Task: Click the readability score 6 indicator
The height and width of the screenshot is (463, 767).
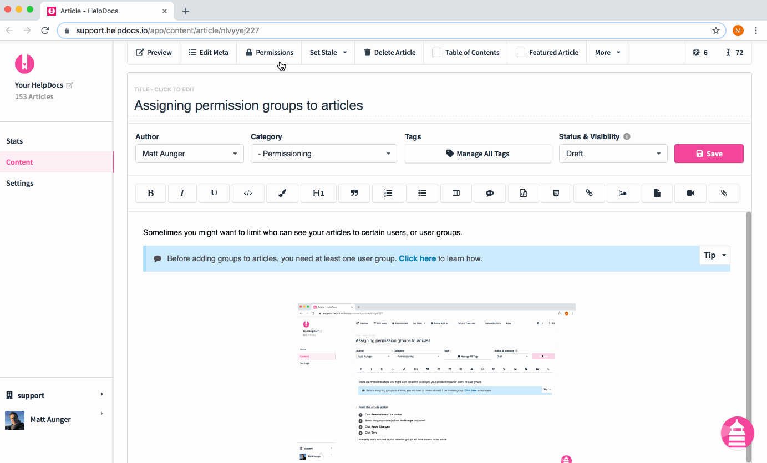Action: tap(700, 52)
